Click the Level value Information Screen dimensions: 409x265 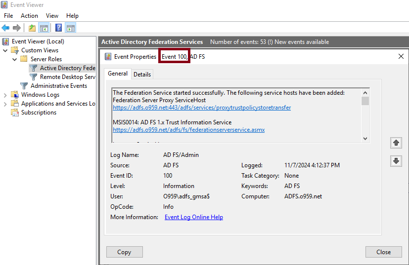click(179, 186)
